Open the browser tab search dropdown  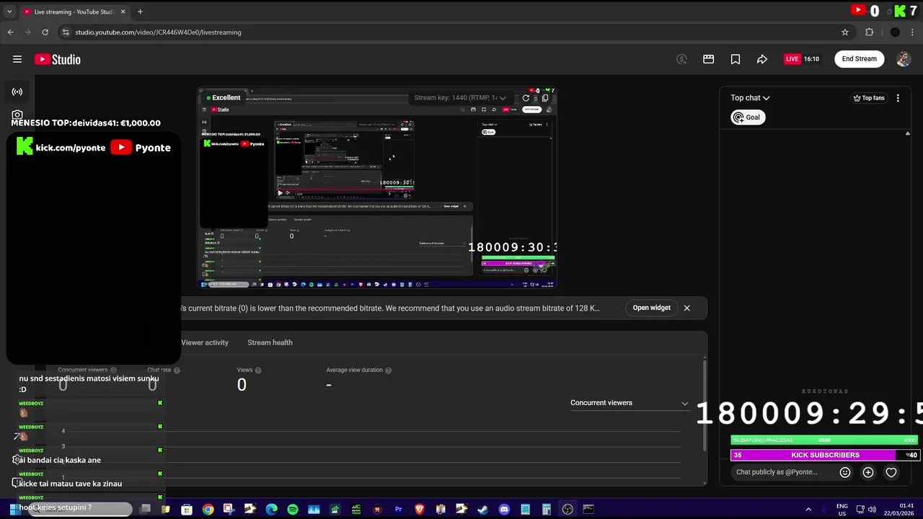pyautogui.click(x=9, y=12)
